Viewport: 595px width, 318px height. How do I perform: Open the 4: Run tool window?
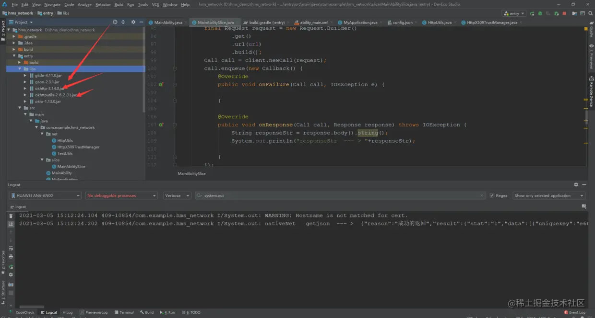click(168, 312)
